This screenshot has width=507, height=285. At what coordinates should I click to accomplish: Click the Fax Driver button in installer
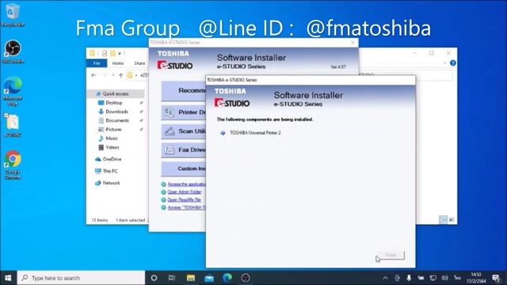[x=184, y=150]
